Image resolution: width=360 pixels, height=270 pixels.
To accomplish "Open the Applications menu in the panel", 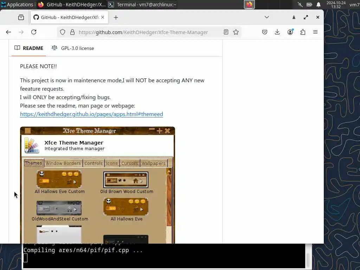I will [18, 4].
